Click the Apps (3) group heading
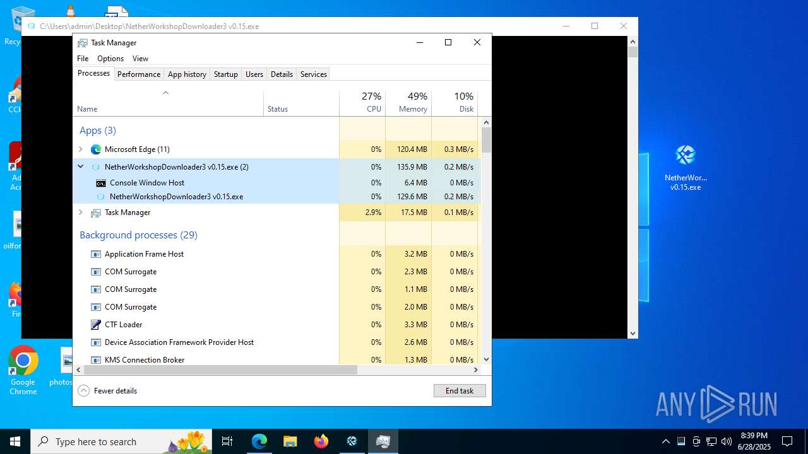The width and height of the screenshot is (808, 454). point(98,131)
